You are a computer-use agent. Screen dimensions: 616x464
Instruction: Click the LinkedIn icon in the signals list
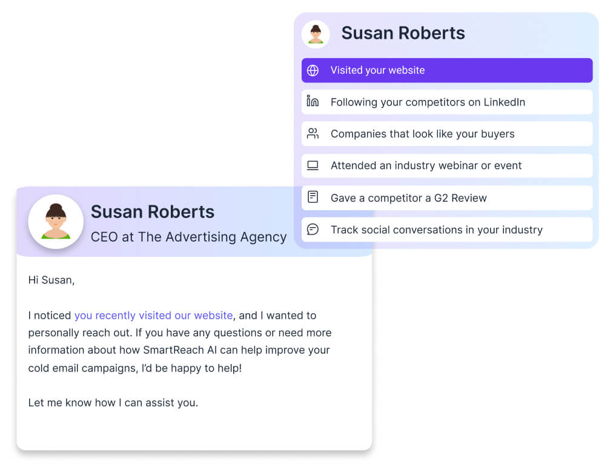[x=313, y=101]
